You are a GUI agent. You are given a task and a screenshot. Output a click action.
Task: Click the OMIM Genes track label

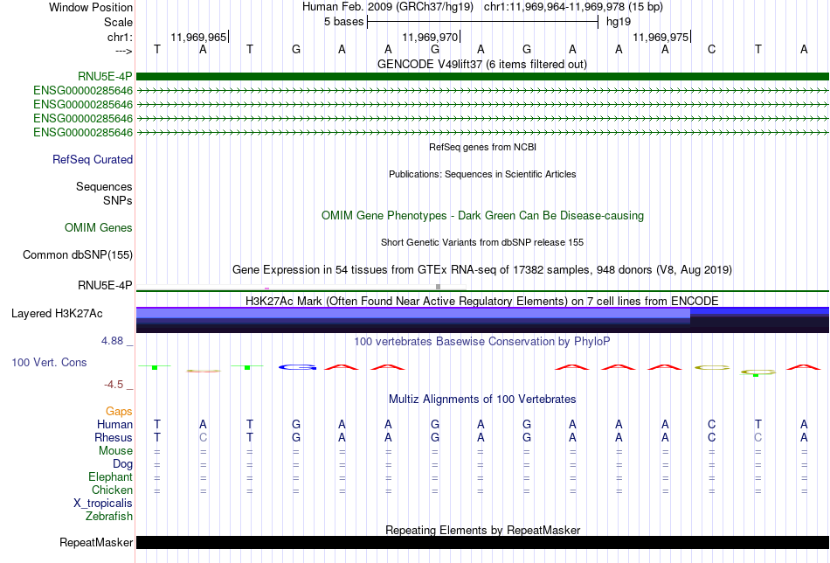99,228
